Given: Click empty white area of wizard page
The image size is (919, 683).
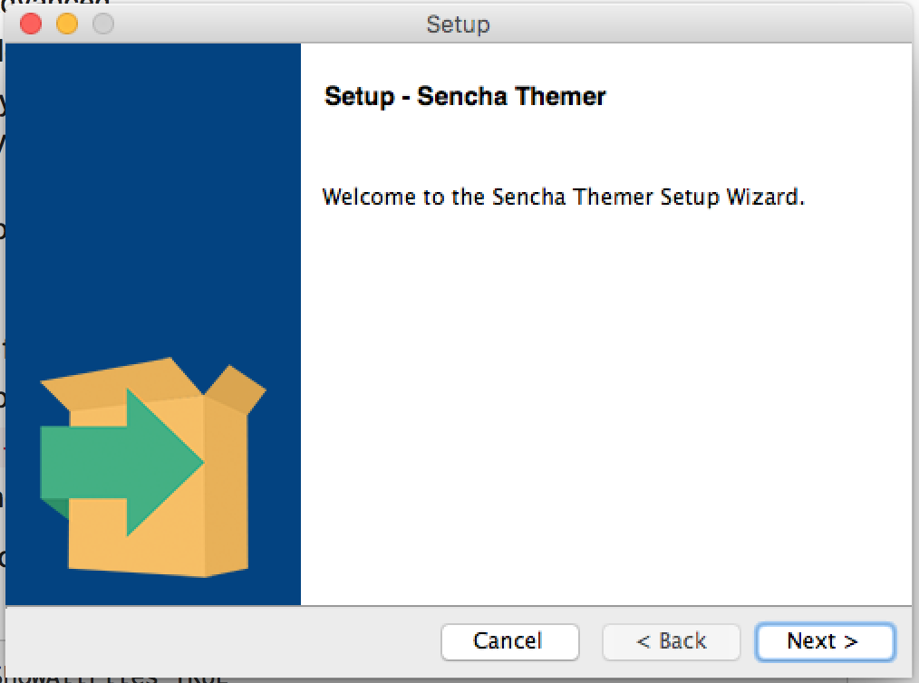Looking at the screenshot, I should click(605, 408).
